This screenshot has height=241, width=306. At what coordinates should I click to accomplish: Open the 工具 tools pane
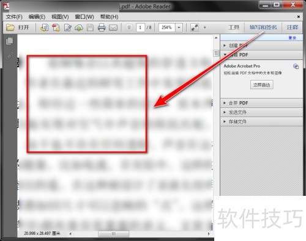point(234,27)
